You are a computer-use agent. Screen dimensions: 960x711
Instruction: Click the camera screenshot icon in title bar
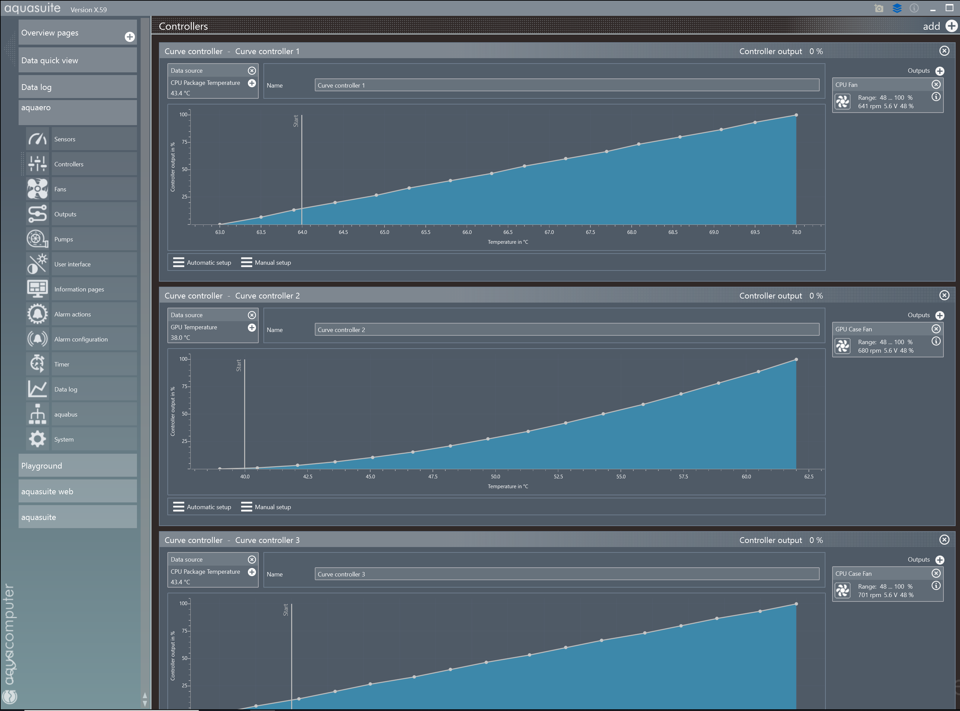pos(879,8)
